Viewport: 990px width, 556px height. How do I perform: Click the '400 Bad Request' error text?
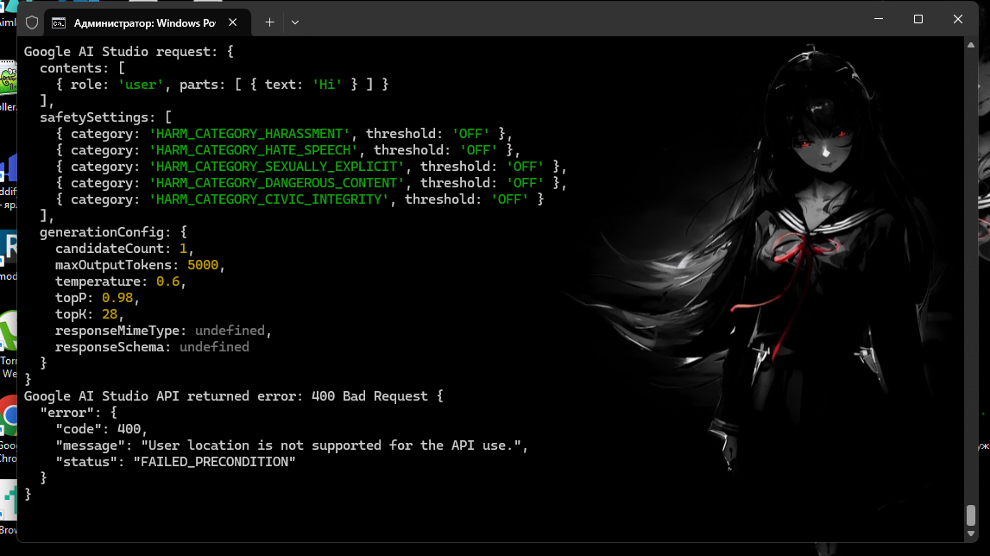(369, 397)
